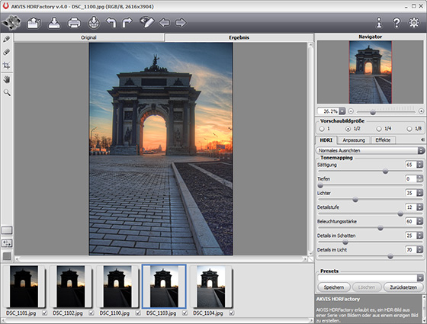Adjust the Tiefen value stepper
The image size is (427, 324).
419,179
